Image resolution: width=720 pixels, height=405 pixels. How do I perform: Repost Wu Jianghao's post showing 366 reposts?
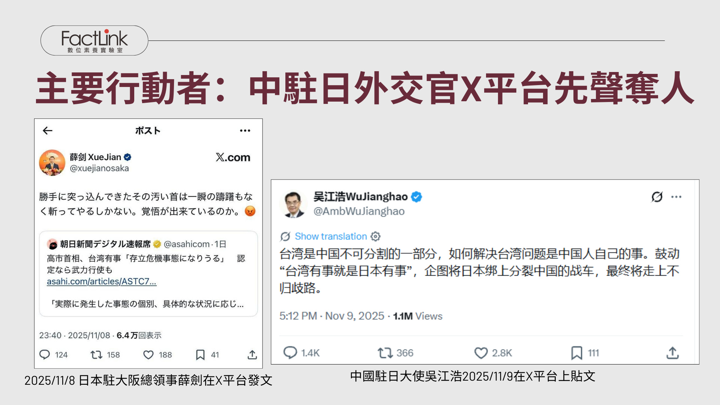pos(385,352)
